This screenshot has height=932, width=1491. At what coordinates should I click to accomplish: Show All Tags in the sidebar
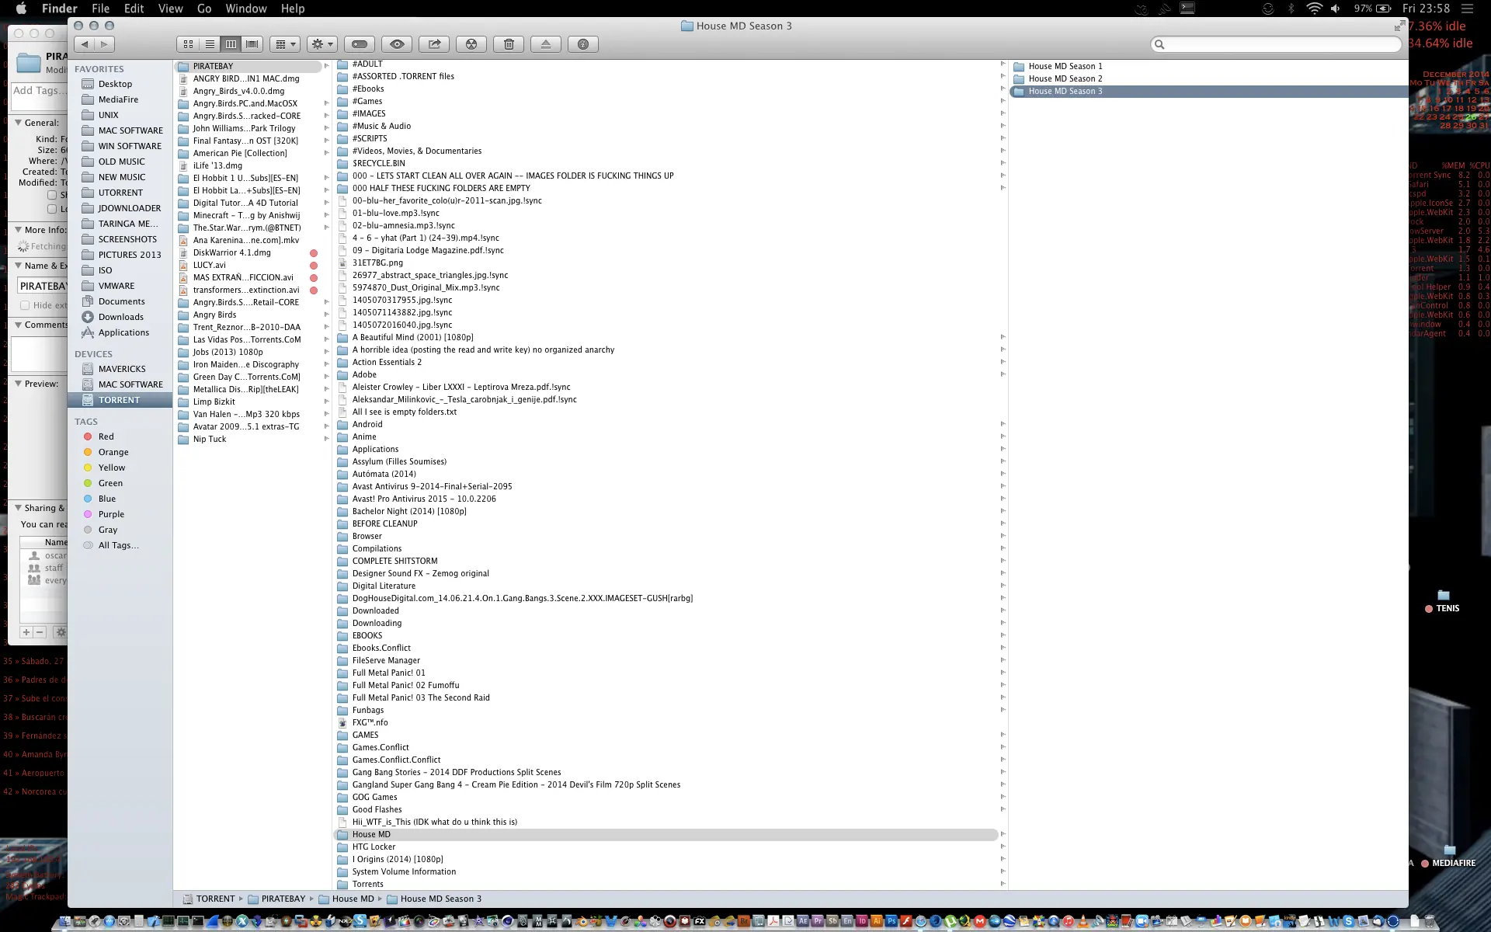click(x=118, y=545)
